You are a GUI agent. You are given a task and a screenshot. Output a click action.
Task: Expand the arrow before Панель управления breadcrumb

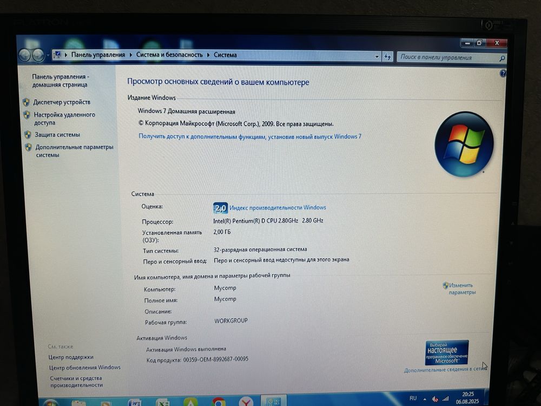[65, 55]
